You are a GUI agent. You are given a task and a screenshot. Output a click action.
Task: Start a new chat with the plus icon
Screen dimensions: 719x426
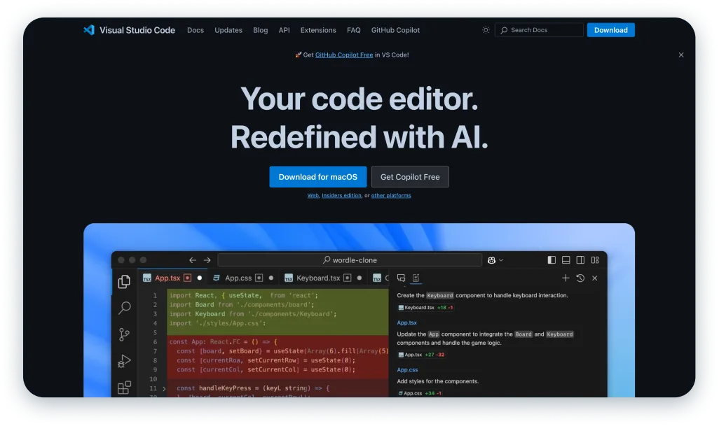566,278
